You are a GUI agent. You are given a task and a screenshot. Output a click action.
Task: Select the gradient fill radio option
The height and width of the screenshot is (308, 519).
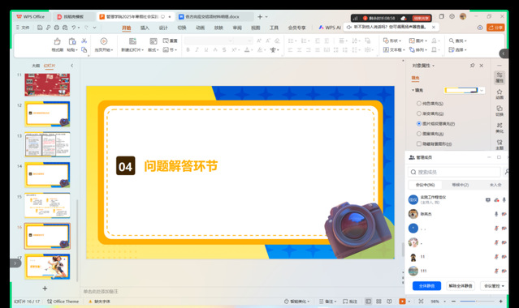click(x=419, y=113)
